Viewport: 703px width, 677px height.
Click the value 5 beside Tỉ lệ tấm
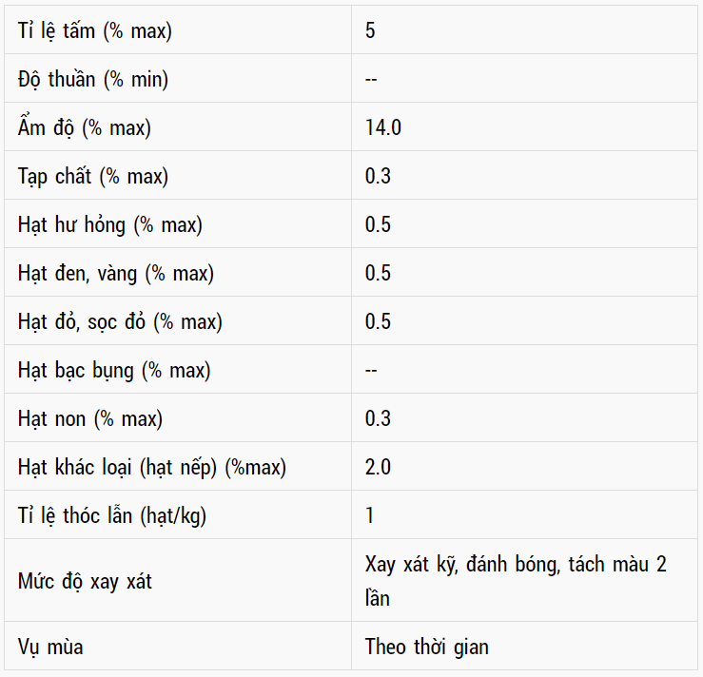click(x=370, y=30)
